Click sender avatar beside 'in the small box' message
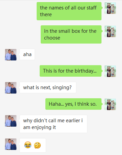The width and height of the screenshot is (122, 155). pos(110,31)
